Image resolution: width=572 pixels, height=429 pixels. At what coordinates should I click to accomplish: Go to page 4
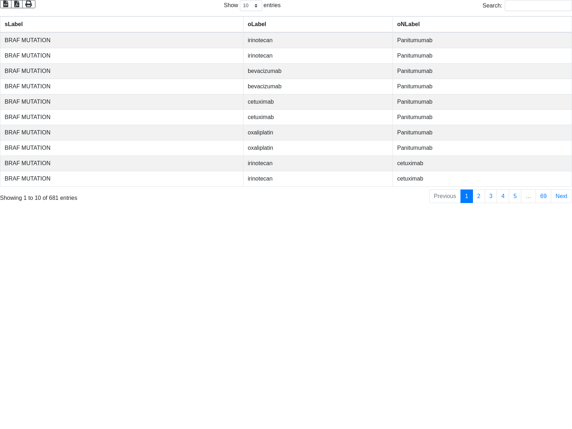tap(503, 196)
